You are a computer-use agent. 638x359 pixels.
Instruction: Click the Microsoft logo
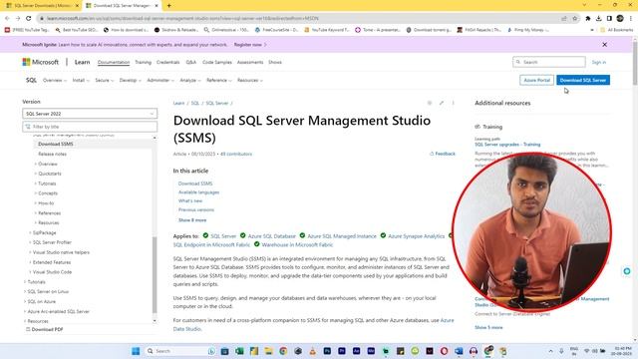click(x=40, y=62)
